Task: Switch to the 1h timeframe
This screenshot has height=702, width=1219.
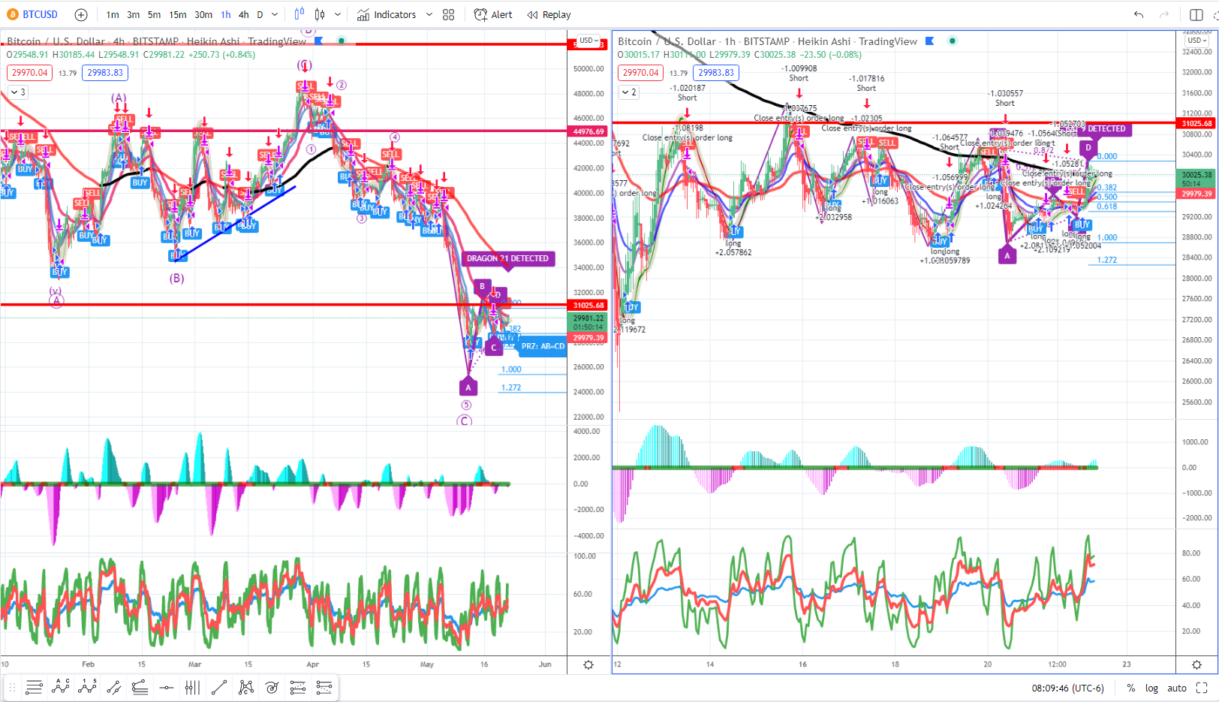Action: tap(226, 14)
